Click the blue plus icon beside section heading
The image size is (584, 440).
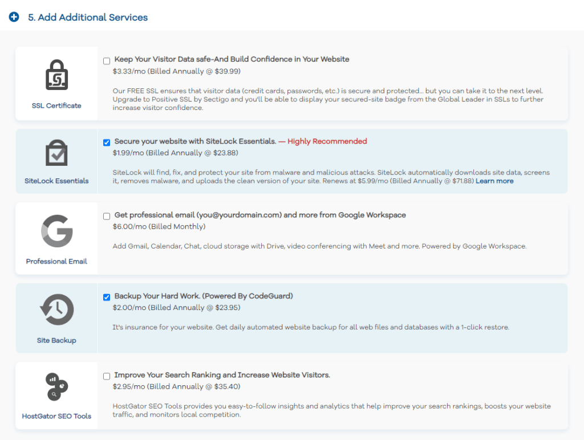click(14, 17)
